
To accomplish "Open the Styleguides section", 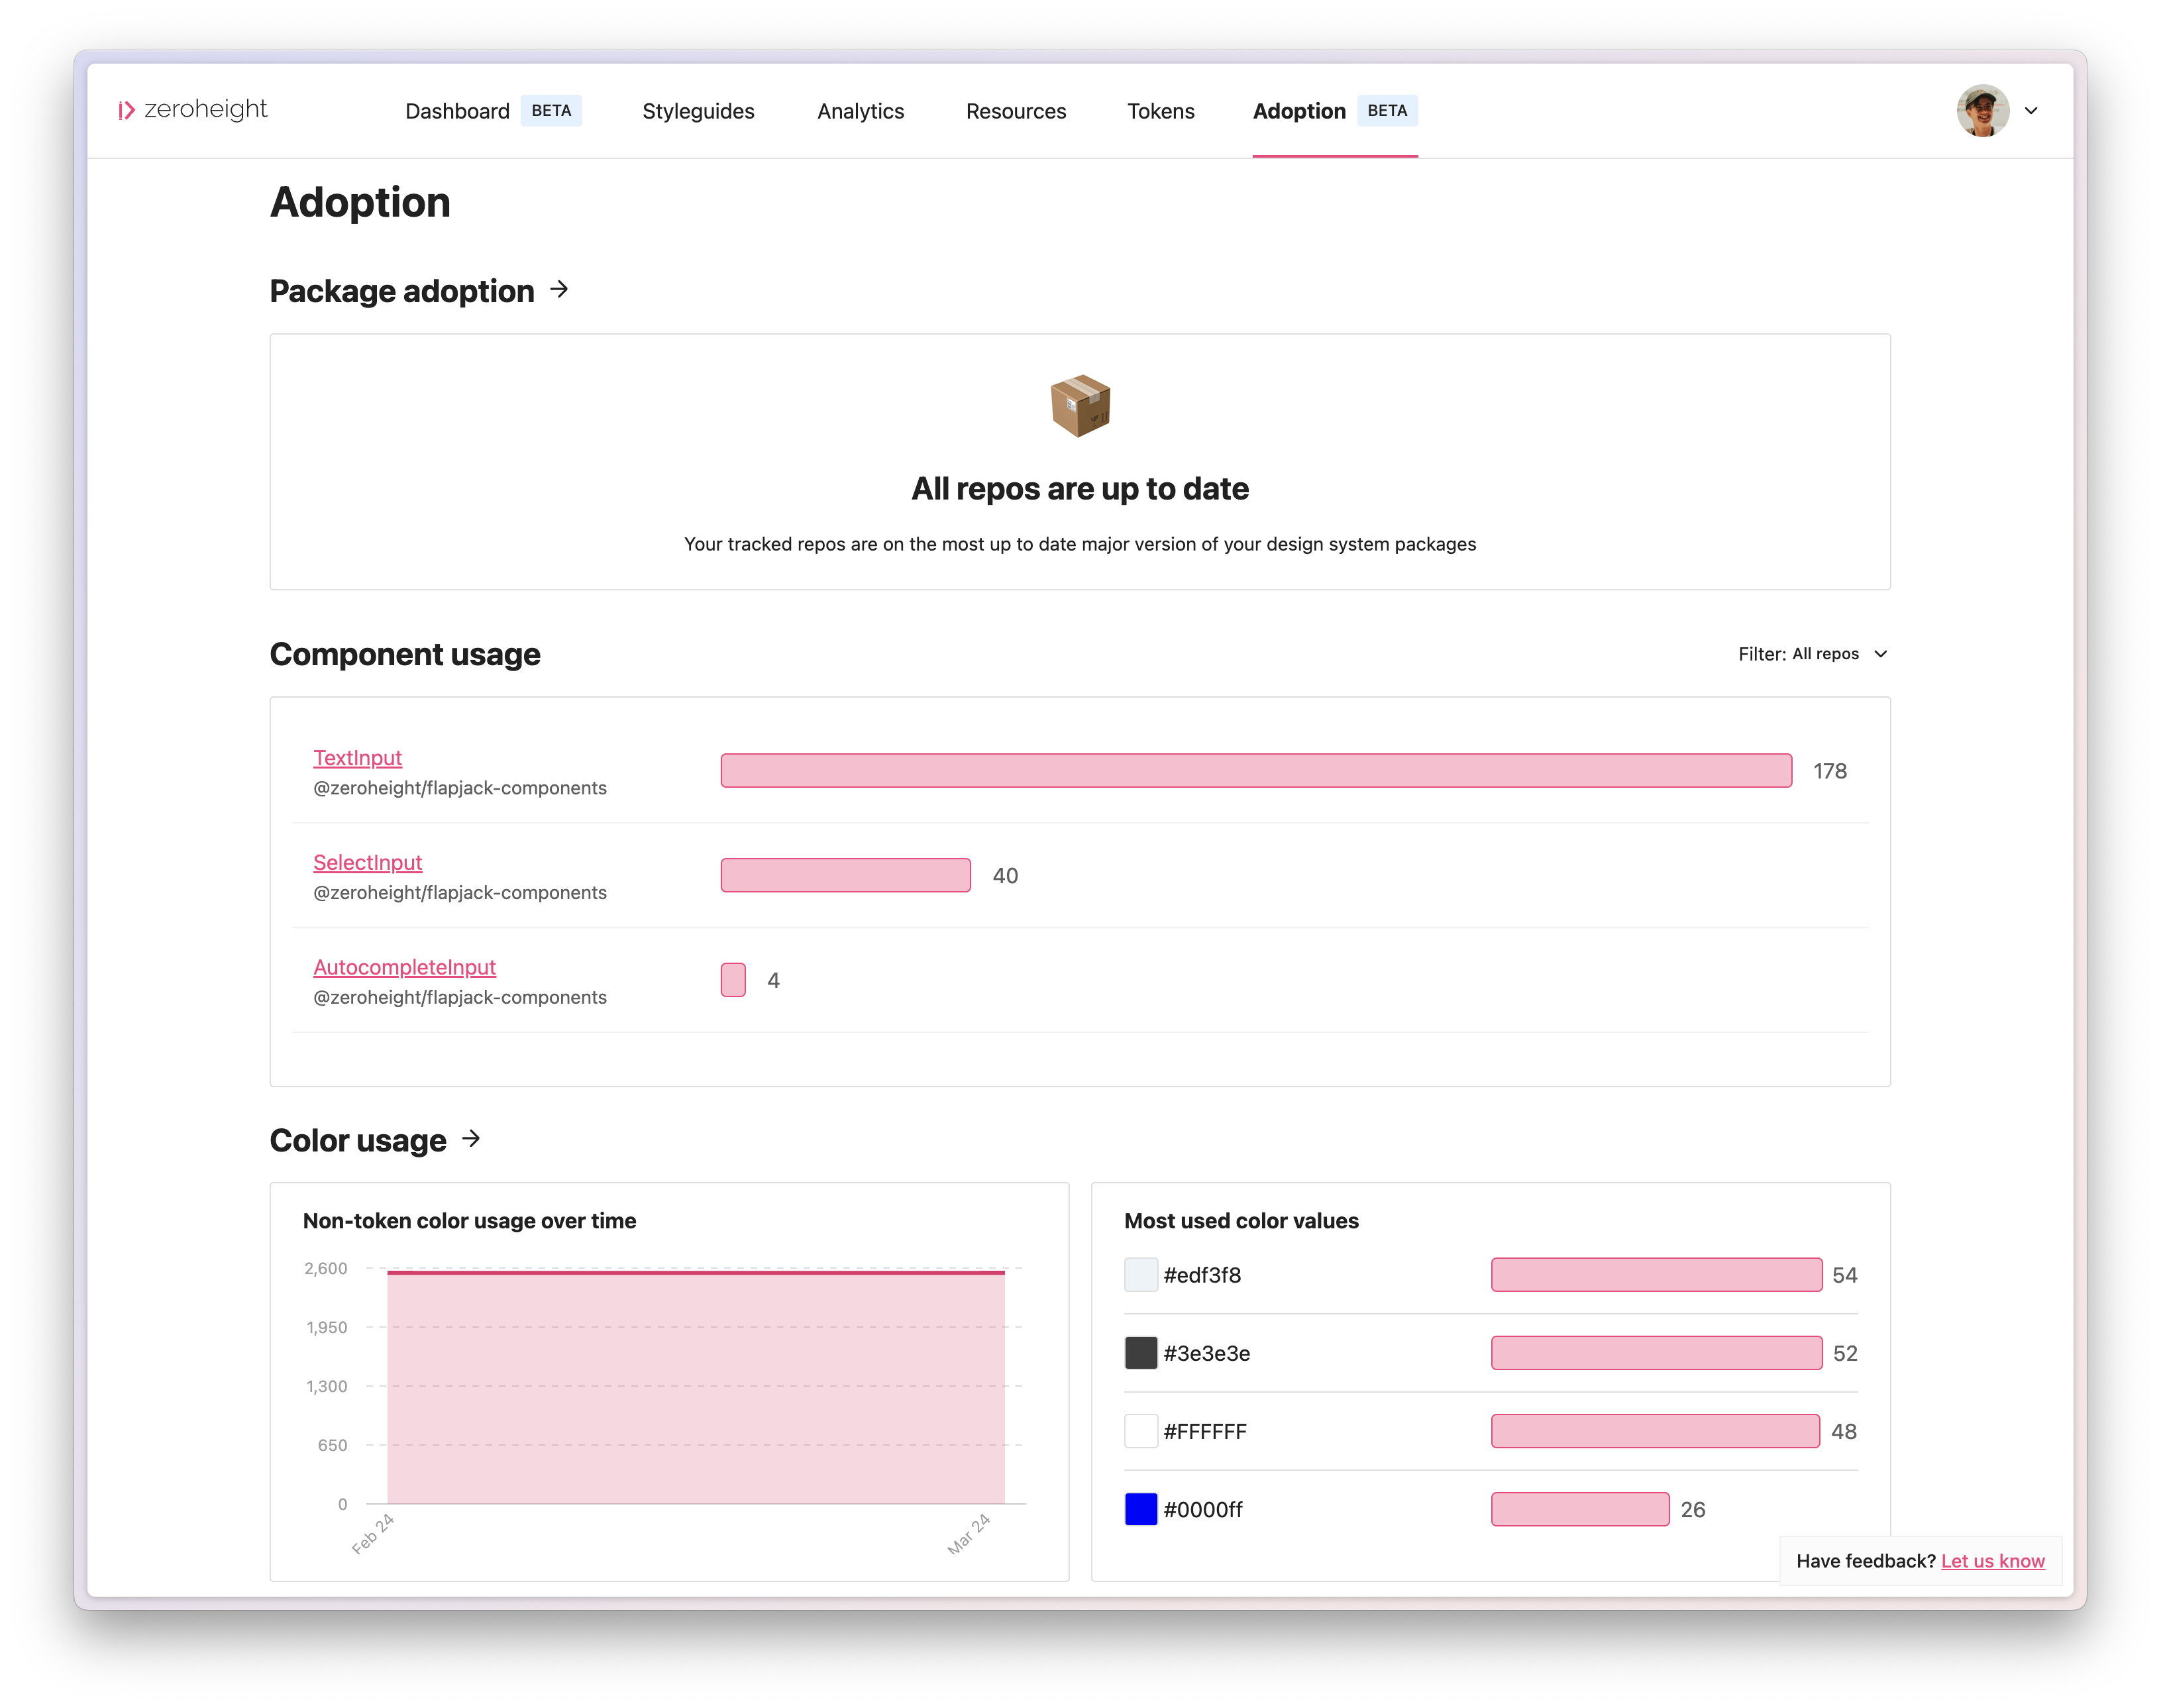I will [697, 111].
